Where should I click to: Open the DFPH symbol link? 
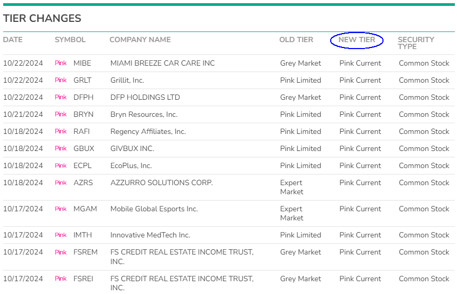83,98
